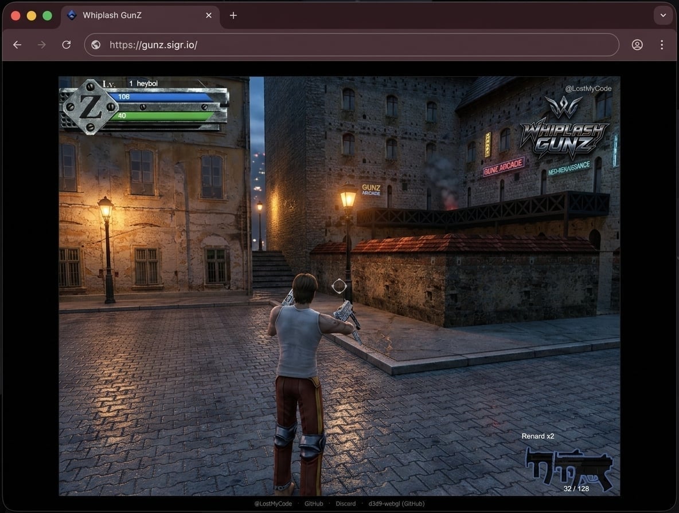The width and height of the screenshot is (679, 513).
Task: Open a new browser tab
Action: tap(233, 15)
